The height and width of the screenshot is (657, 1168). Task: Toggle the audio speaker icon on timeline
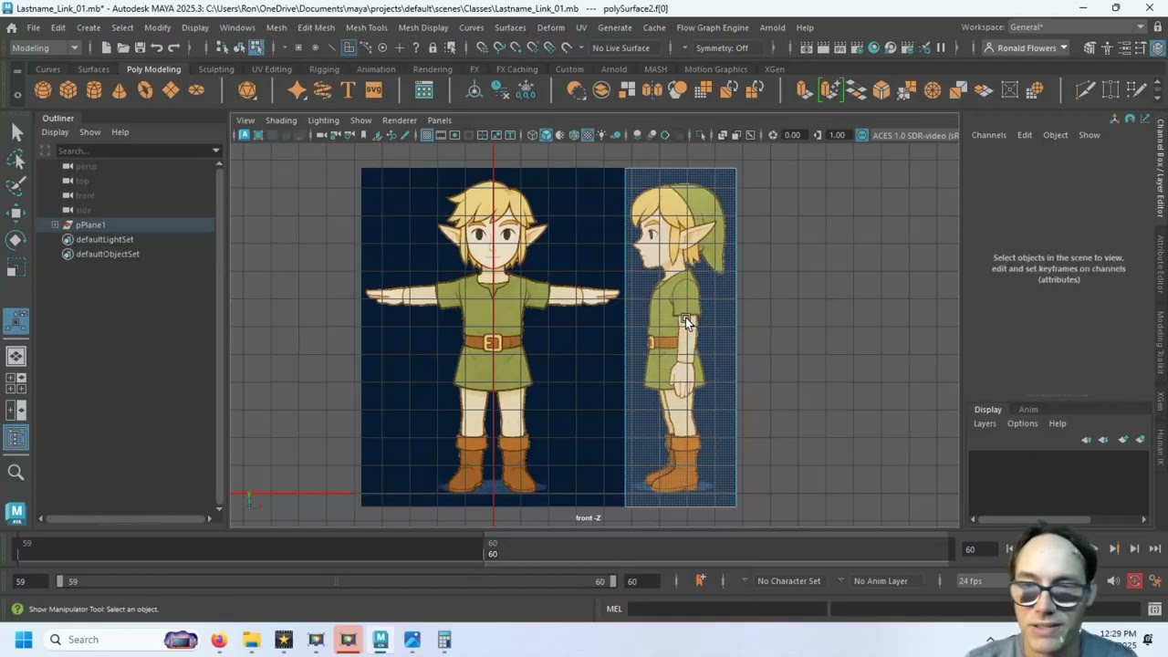coord(1113,580)
